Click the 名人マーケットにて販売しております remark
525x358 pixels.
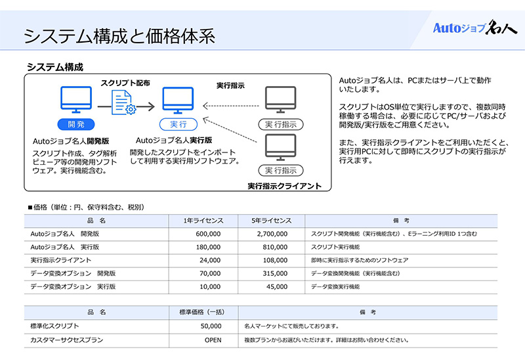(x=291, y=326)
